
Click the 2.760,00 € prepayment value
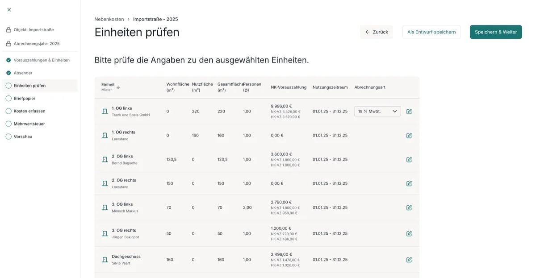(281, 202)
